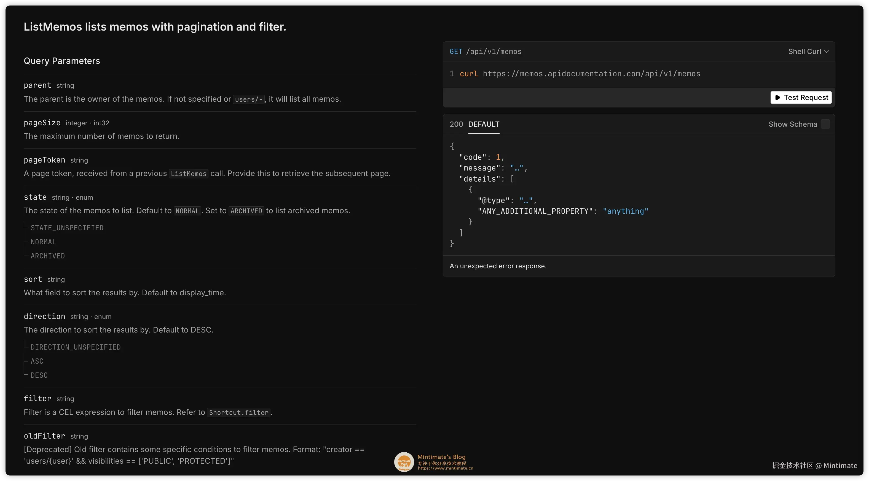Open the mintimate.cn URL link

[x=445, y=468]
